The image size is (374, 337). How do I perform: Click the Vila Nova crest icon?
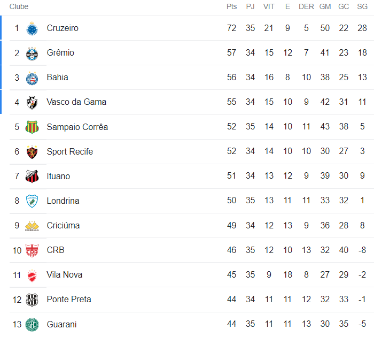32,275
